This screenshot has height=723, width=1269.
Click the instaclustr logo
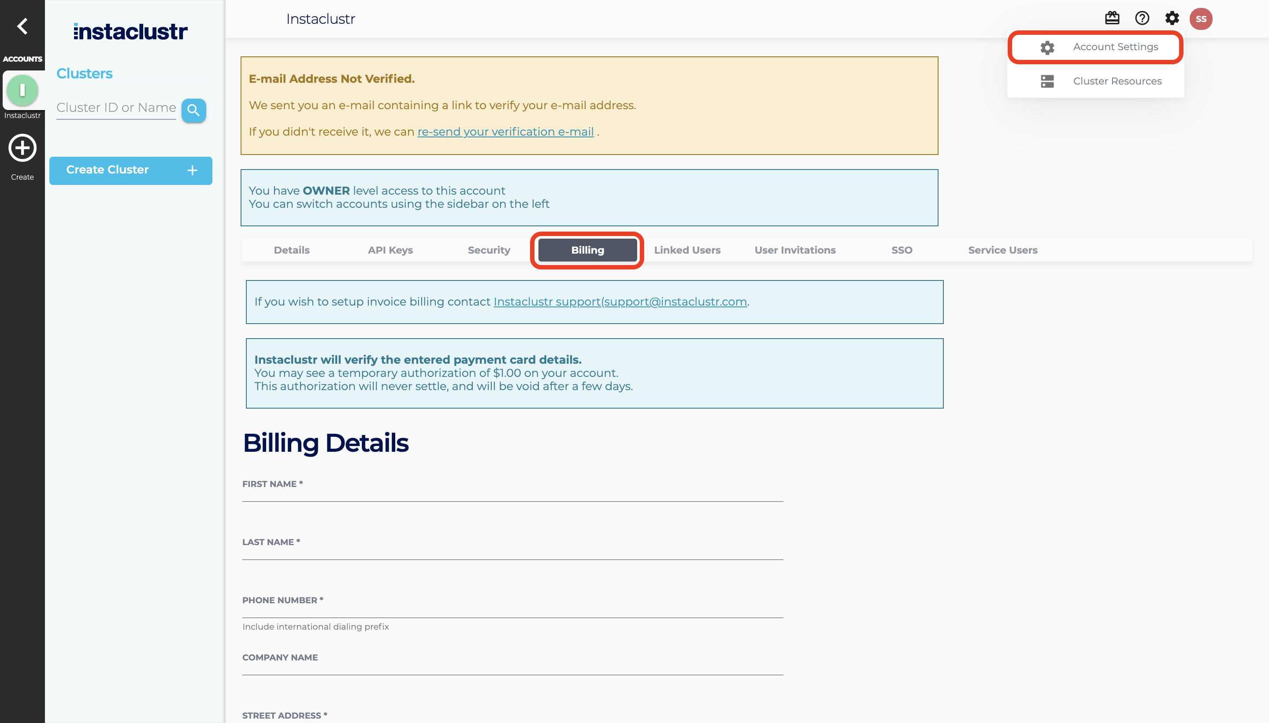[x=130, y=32]
